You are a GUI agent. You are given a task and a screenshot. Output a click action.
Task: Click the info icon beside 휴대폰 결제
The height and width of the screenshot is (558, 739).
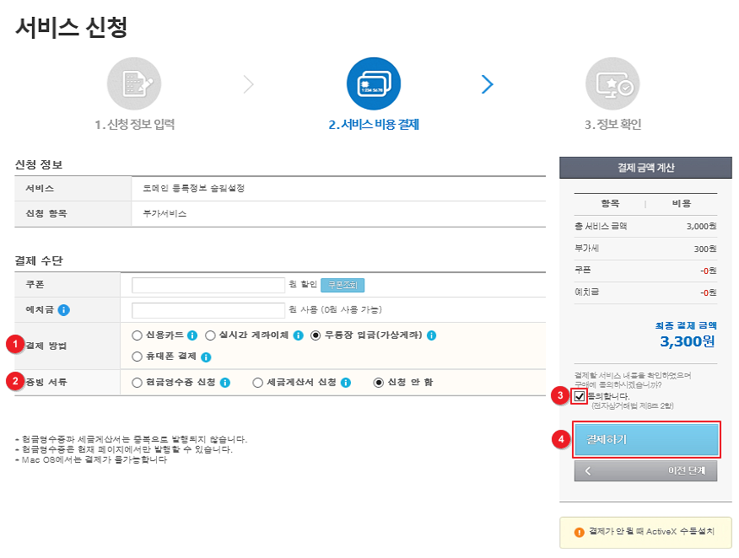(x=206, y=357)
